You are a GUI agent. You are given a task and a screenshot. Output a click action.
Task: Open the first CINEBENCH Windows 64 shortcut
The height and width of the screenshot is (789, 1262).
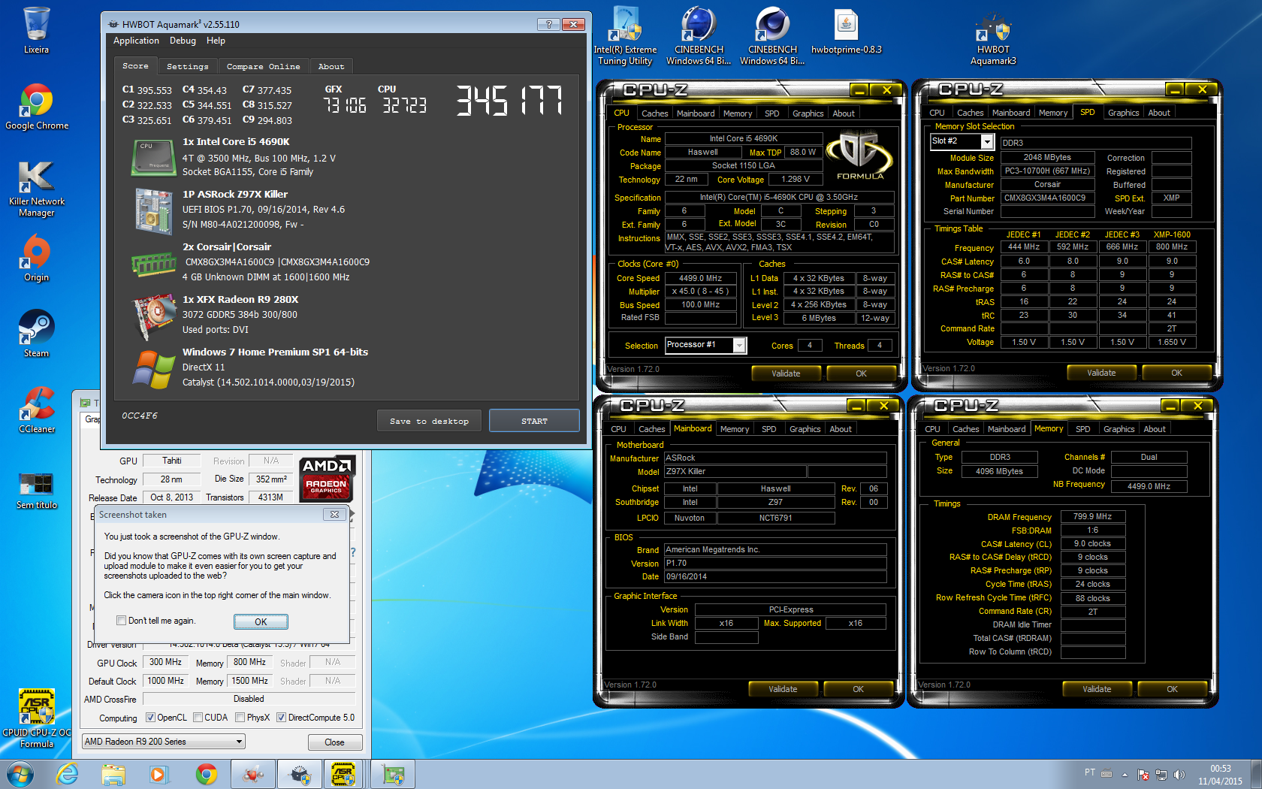699,35
